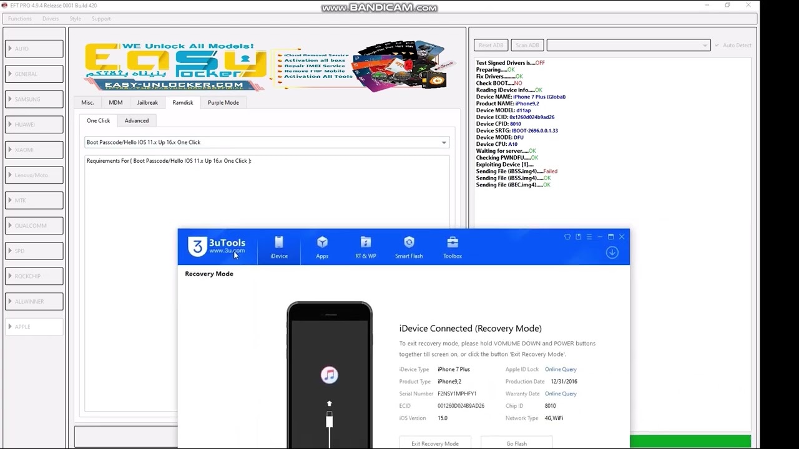
Task: Open the Boot Passcode/Hello iOS dropdown
Action: tap(267, 142)
